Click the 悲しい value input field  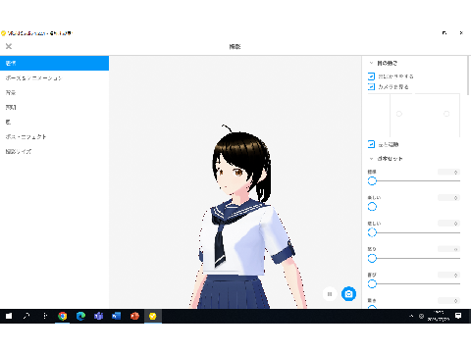pyautogui.click(x=448, y=224)
